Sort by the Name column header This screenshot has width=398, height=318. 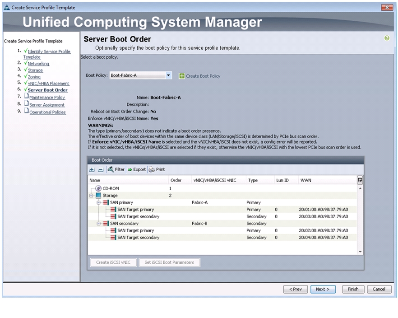[128, 180]
